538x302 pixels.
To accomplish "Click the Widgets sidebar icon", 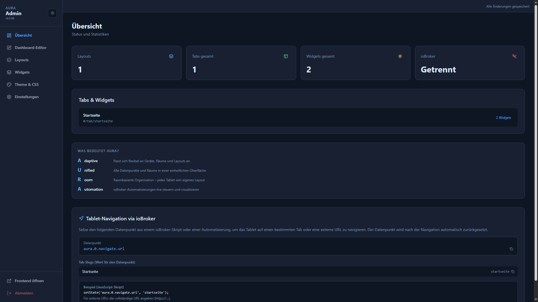I will point(9,72).
